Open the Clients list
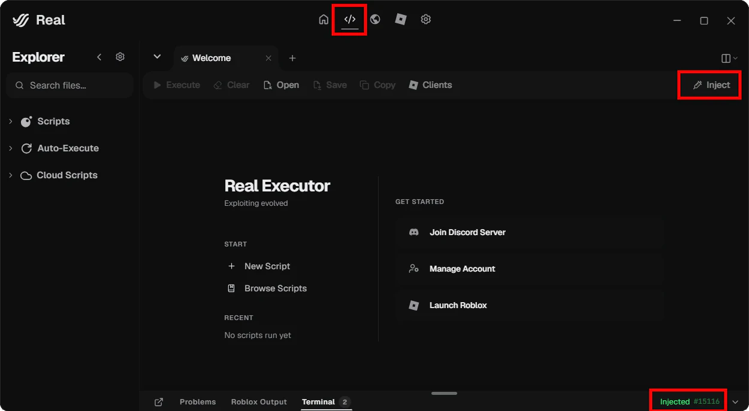Image resolution: width=749 pixels, height=411 pixels. tap(430, 85)
